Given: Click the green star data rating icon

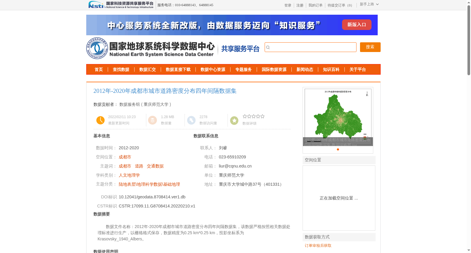Looking at the screenshot, I should pos(234,120).
